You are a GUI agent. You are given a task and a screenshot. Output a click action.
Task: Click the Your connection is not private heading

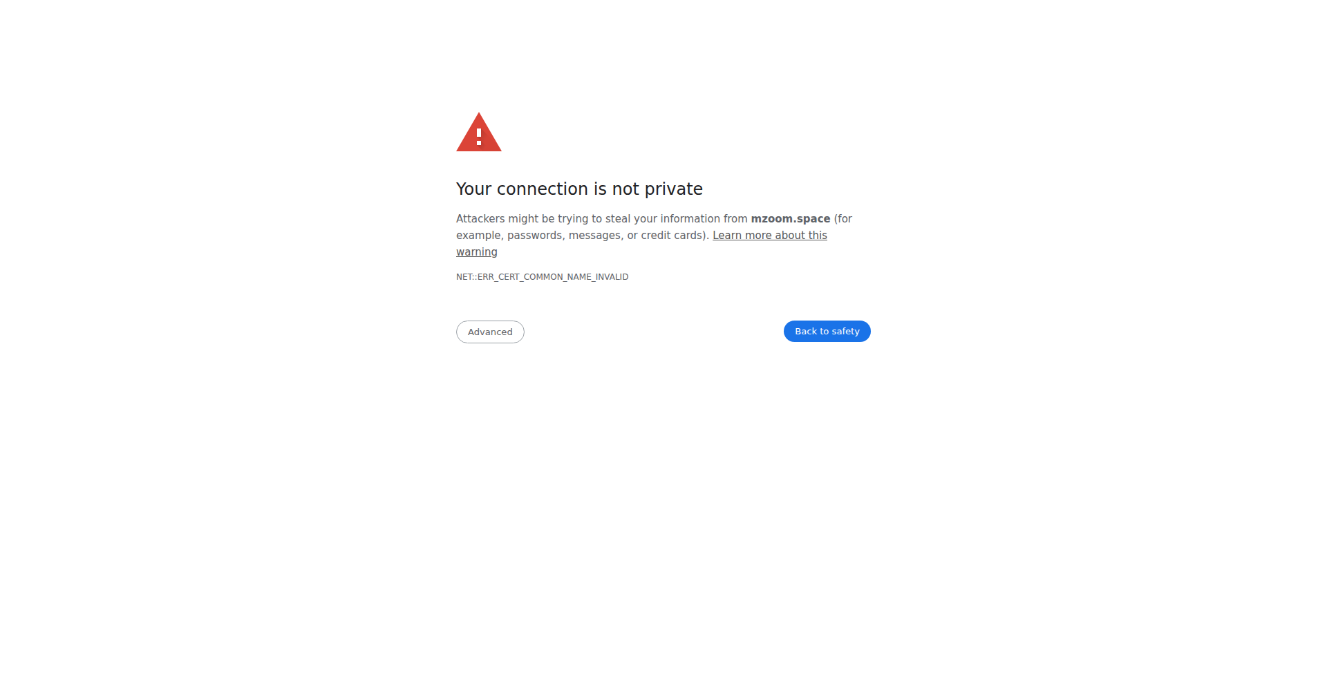coord(579,189)
